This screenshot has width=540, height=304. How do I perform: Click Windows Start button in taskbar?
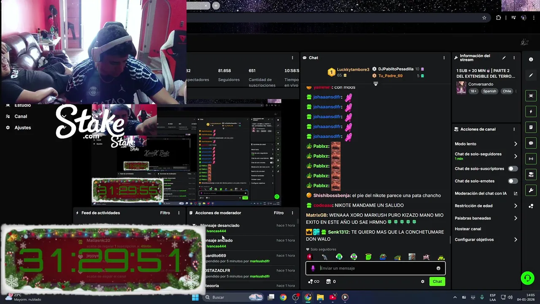195,297
